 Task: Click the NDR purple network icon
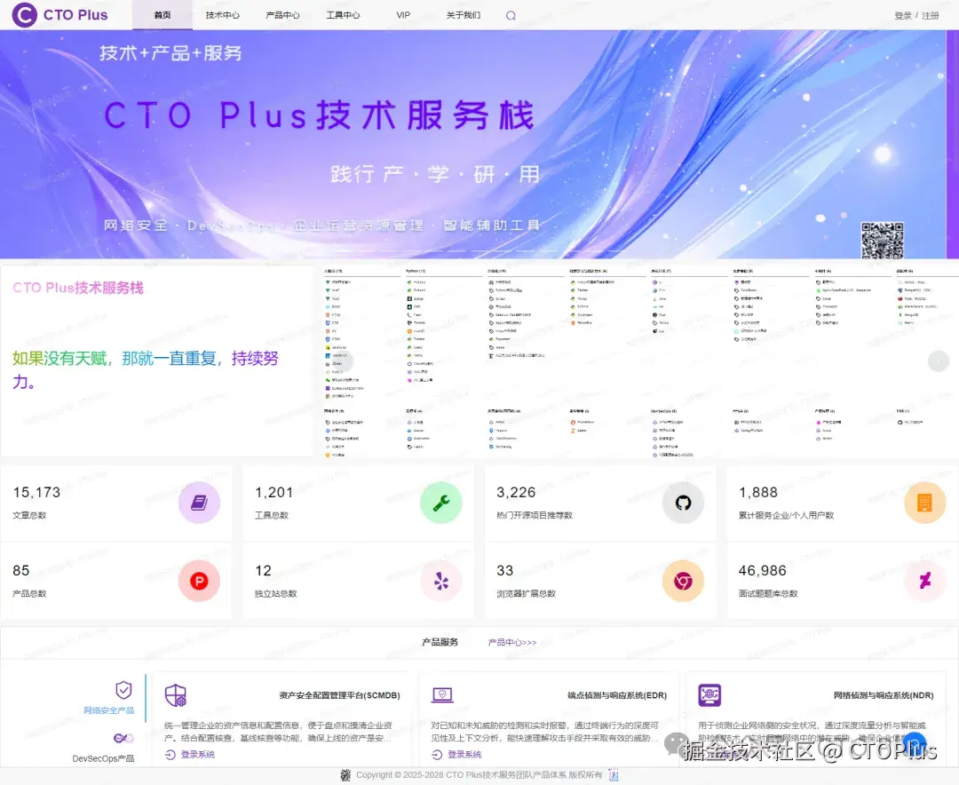coord(709,695)
